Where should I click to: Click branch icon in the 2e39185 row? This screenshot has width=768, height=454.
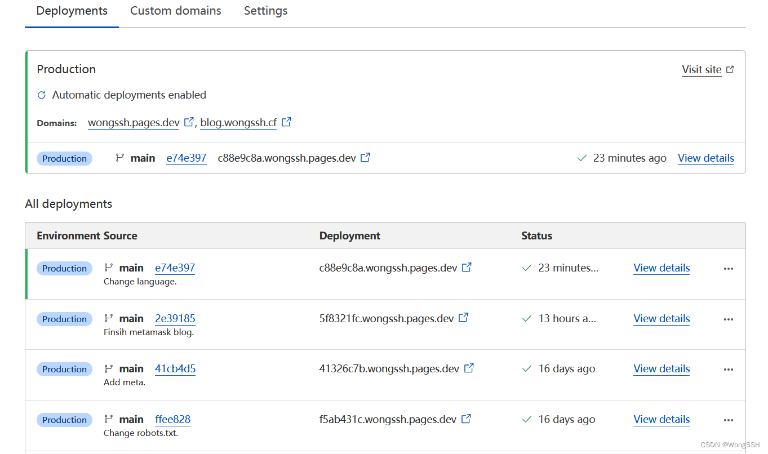click(109, 318)
